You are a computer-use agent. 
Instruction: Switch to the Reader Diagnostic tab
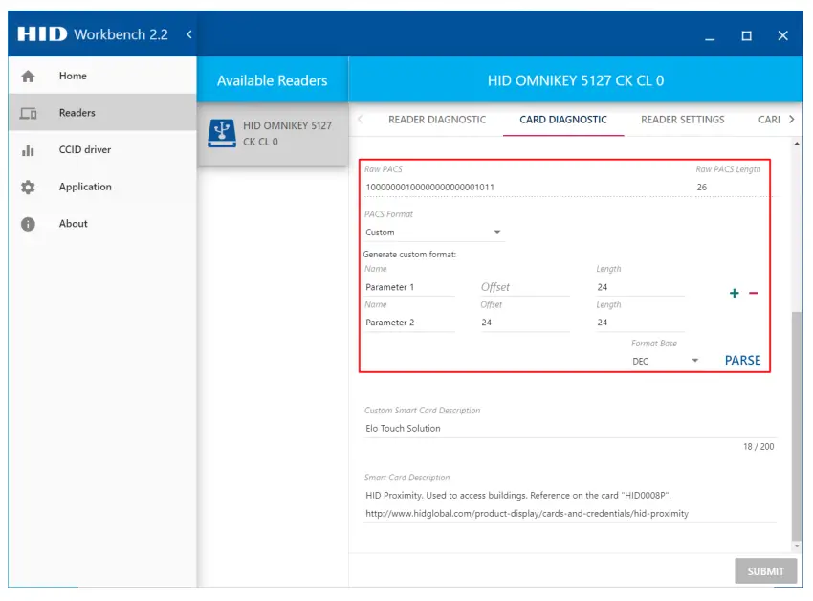point(437,120)
